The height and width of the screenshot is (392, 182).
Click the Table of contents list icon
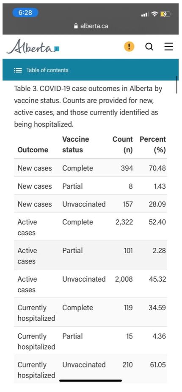click(18, 70)
